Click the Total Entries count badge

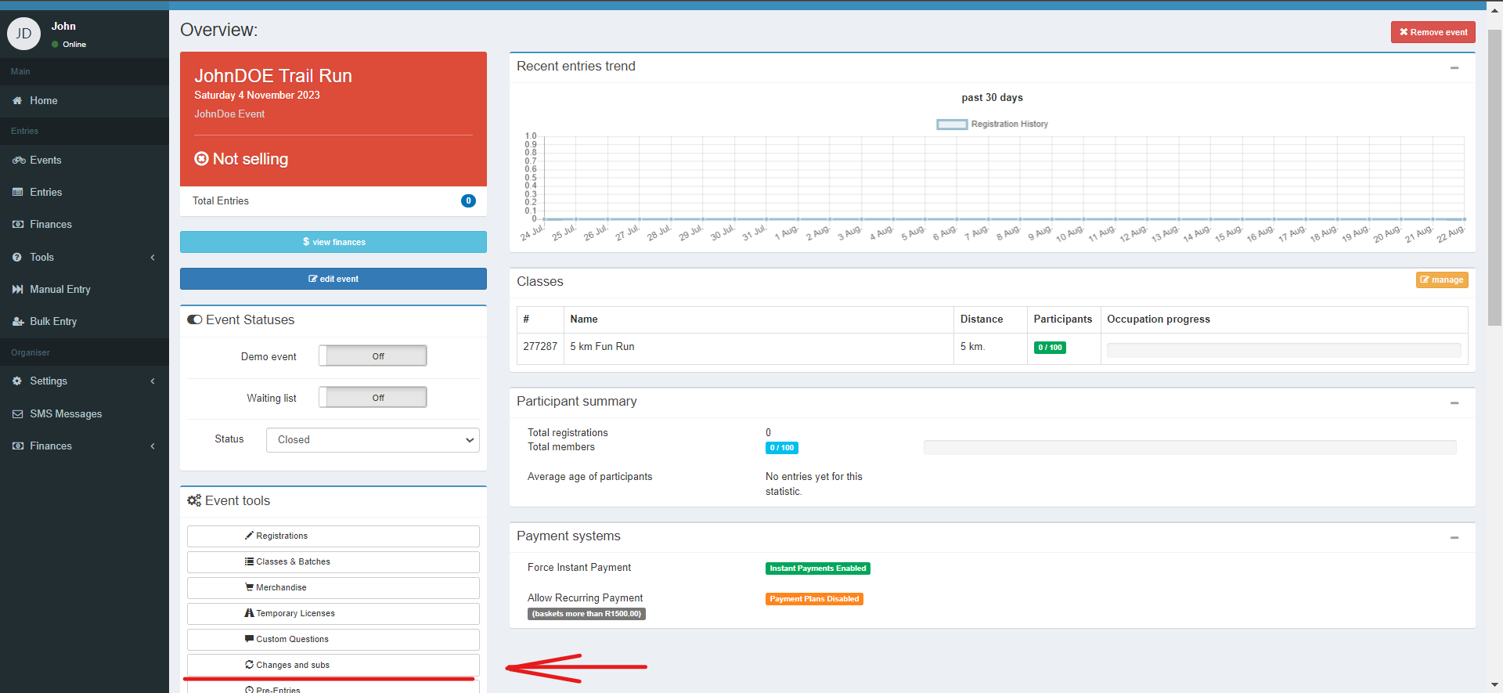coord(468,200)
